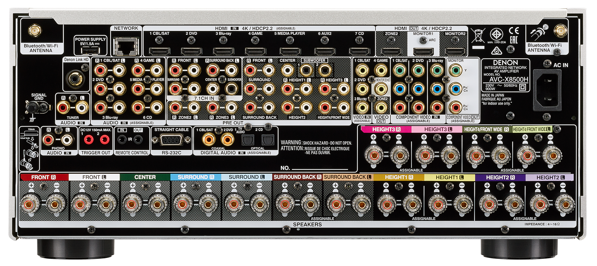Click the left Bluetooth/Wi-Fi antenna connector
This screenshot has height=266, width=597.
pos(35,30)
